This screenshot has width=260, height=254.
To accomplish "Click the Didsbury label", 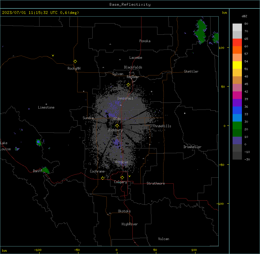I will [116, 130].
